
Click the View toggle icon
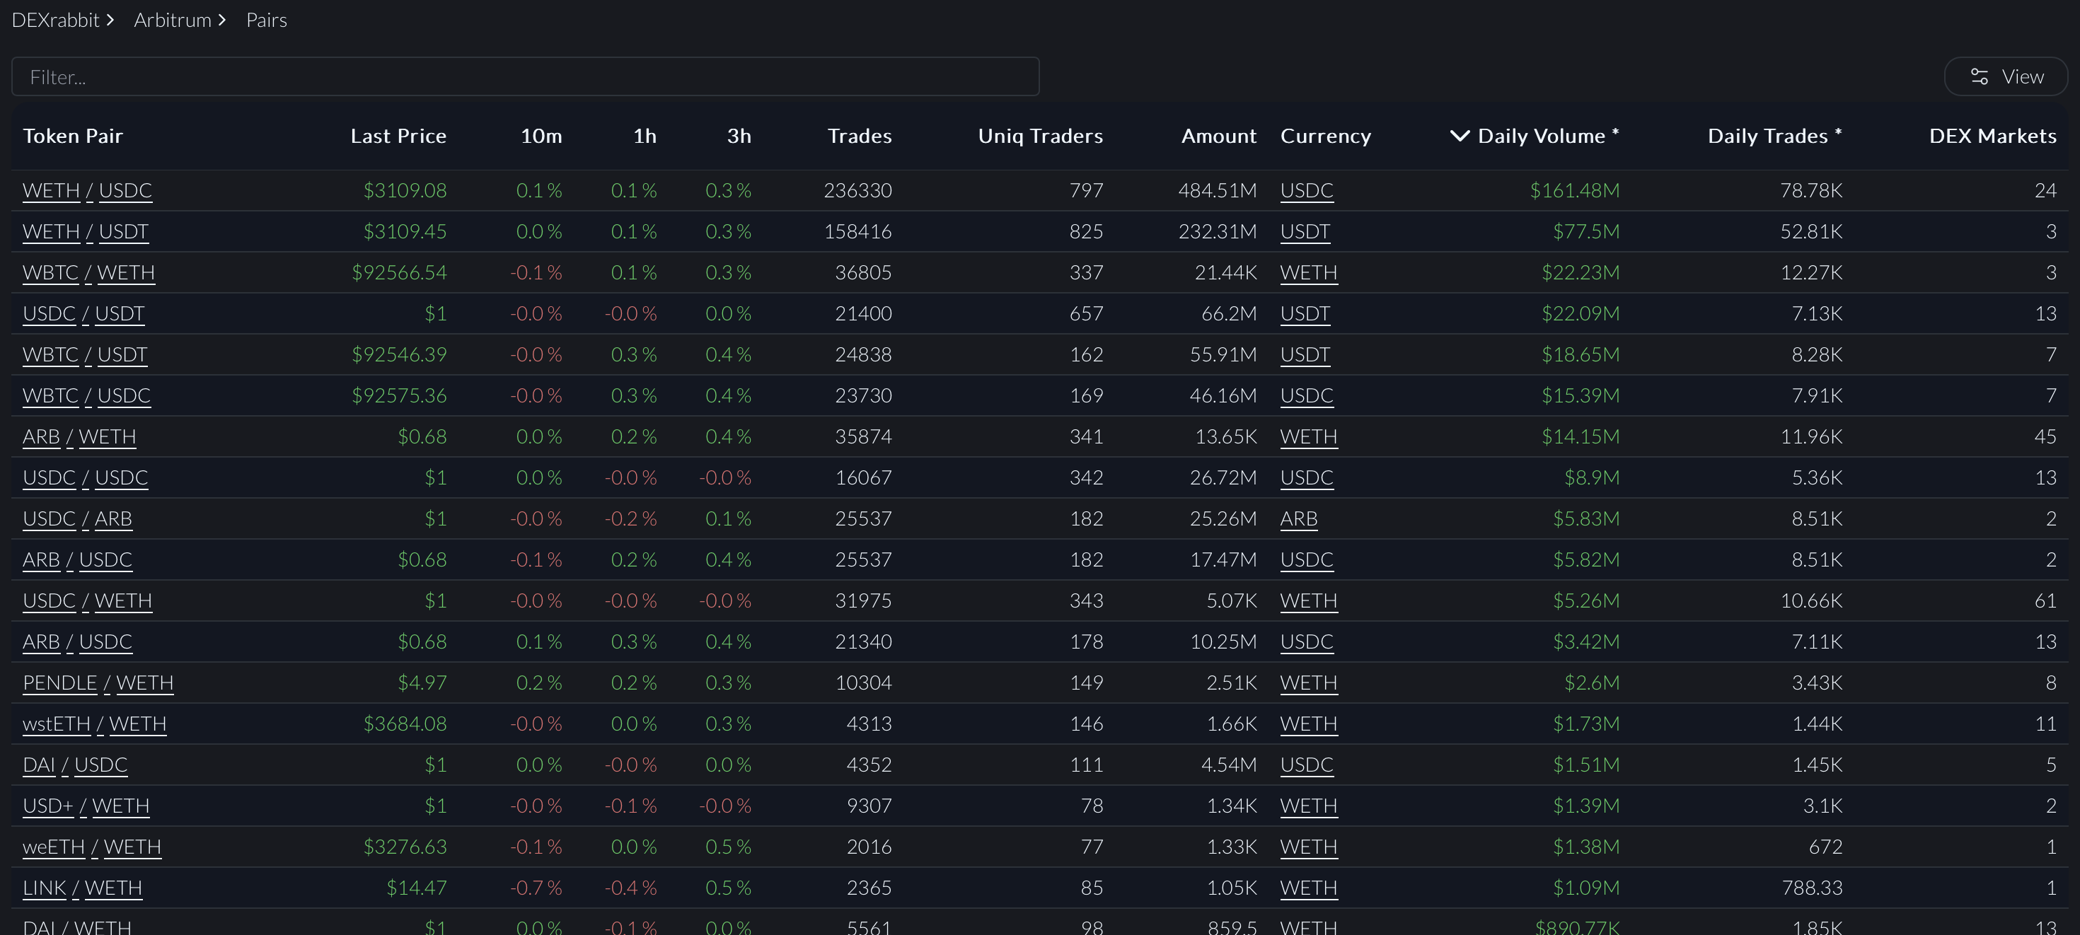tap(1982, 76)
